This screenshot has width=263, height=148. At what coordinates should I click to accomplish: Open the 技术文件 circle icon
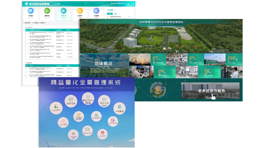(71, 100)
